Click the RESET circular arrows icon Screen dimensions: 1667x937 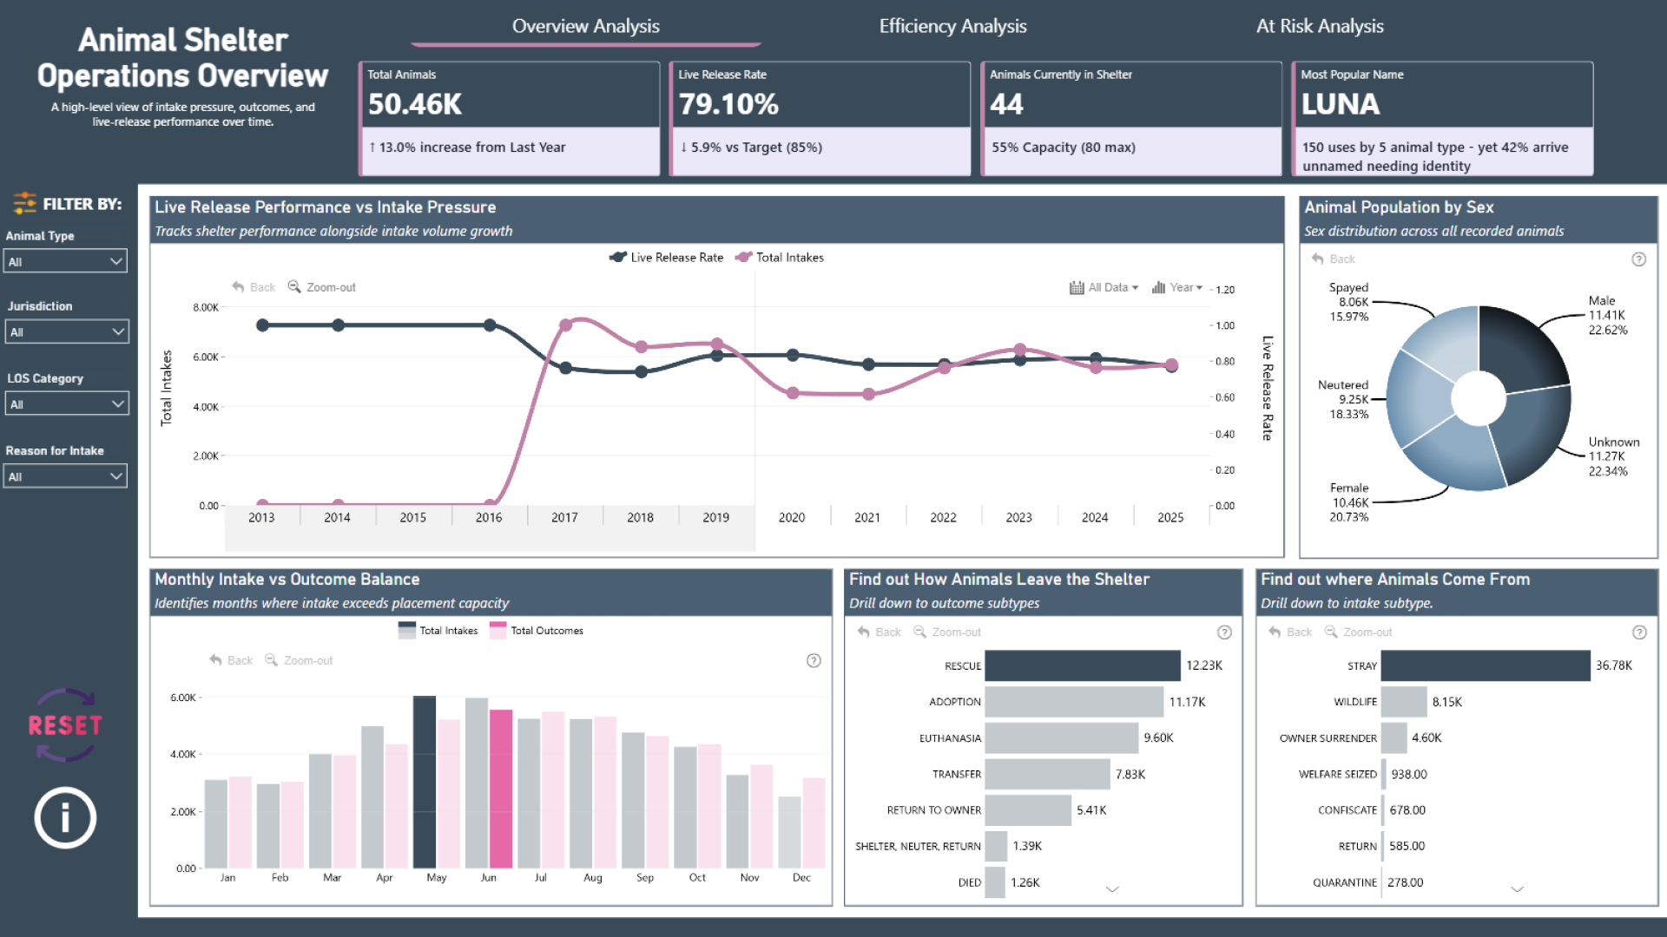[64, 725]
